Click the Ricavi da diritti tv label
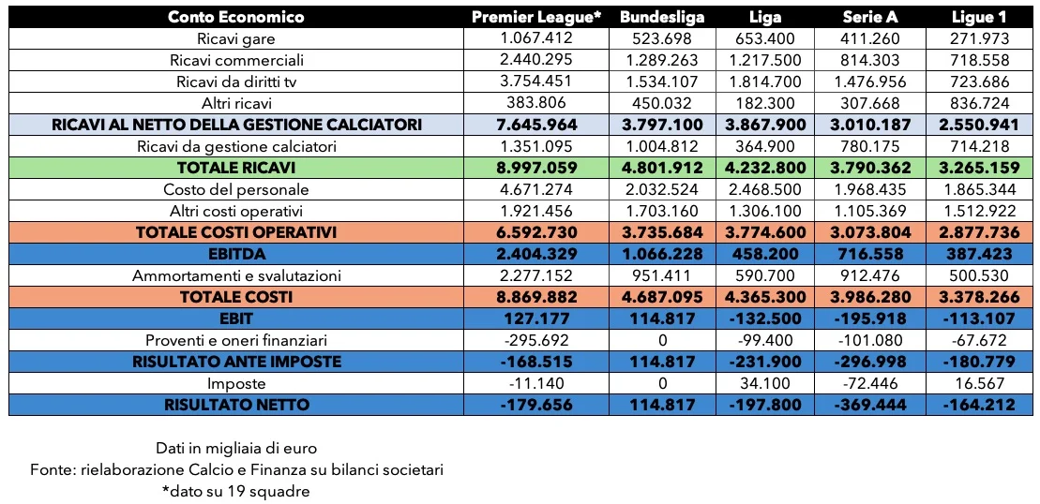Image resolution: width=1040 pixels, height=504 pixels. 236,82
